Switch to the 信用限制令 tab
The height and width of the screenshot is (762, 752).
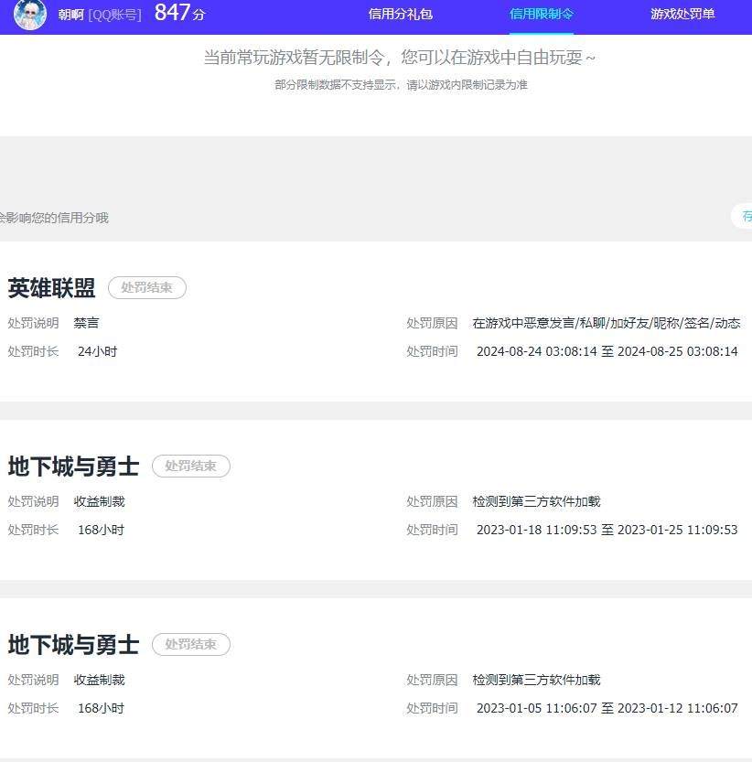pos(541,14)
